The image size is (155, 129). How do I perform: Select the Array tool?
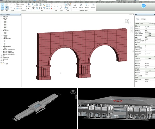[x=47, y=6]
